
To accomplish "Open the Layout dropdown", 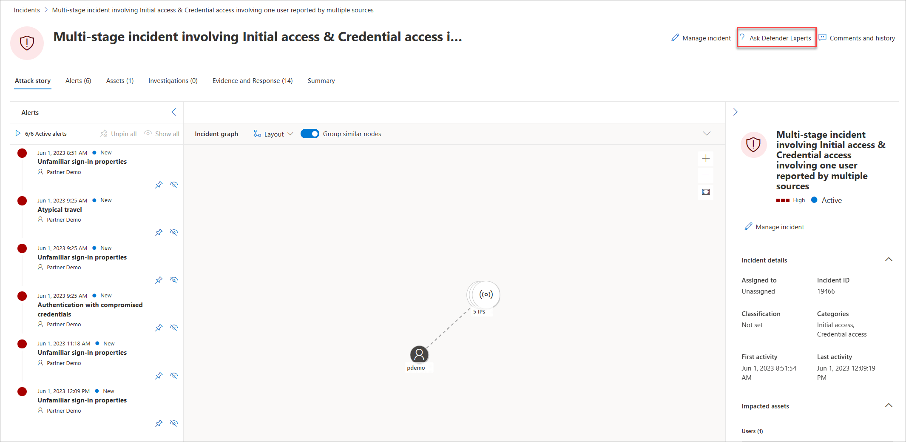I will coord(273,134).
